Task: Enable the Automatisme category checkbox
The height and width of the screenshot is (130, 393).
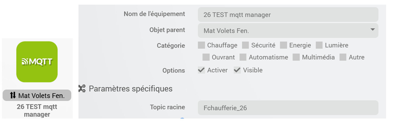Action: click(243, 57)
